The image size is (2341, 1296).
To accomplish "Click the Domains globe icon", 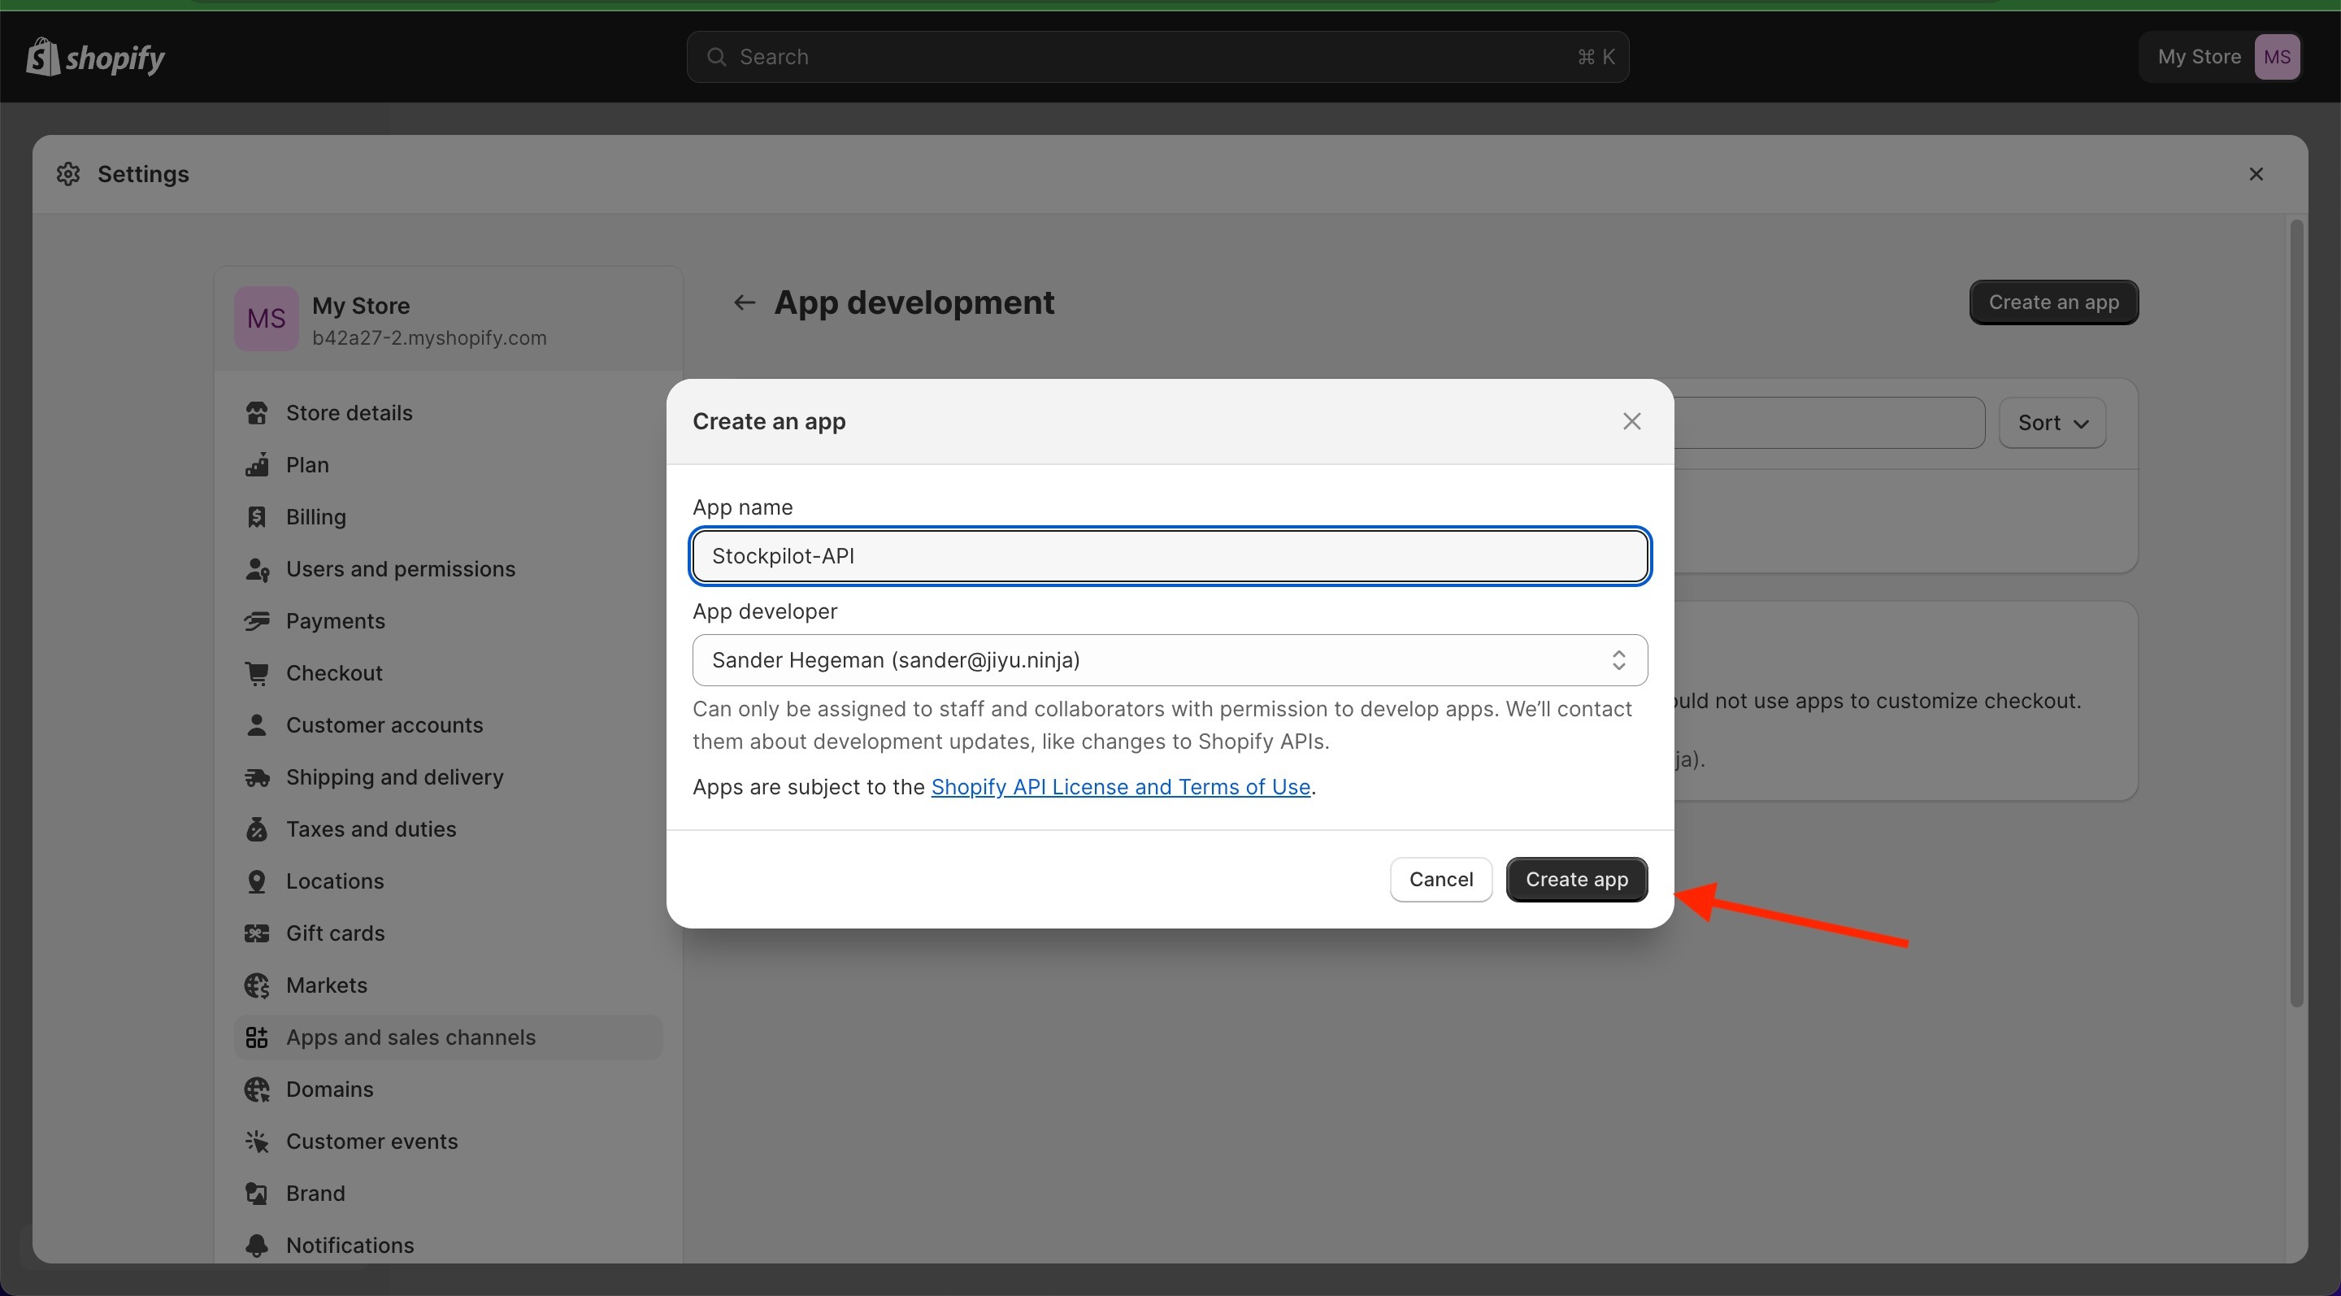I will click(257, 1089).
